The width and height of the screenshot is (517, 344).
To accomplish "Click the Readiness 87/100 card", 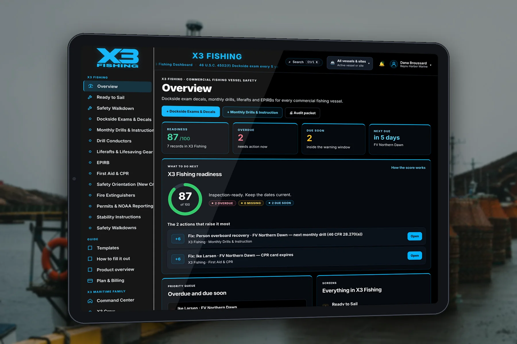I will click(x=195, y=138).
